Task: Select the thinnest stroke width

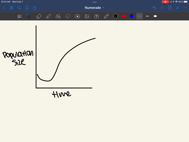Action: (x=139, y=16)
